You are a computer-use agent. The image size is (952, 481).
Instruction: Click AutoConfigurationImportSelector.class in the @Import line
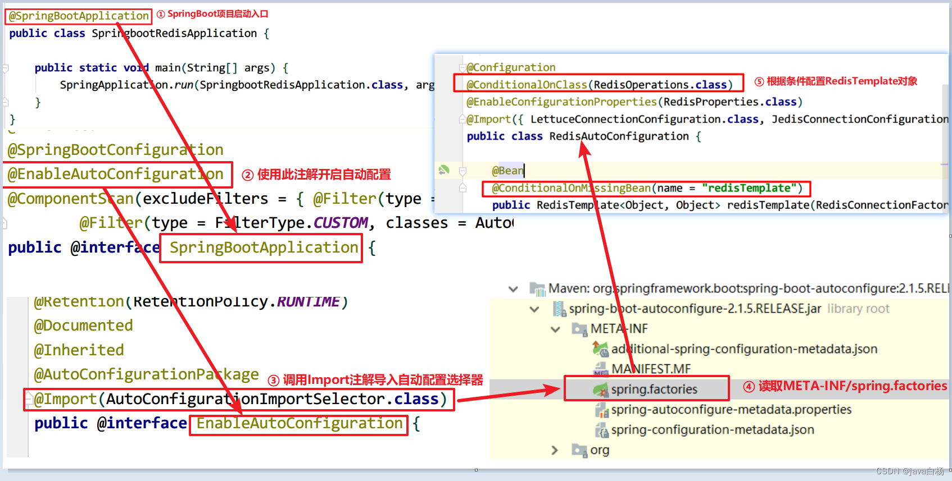(272, 399)
